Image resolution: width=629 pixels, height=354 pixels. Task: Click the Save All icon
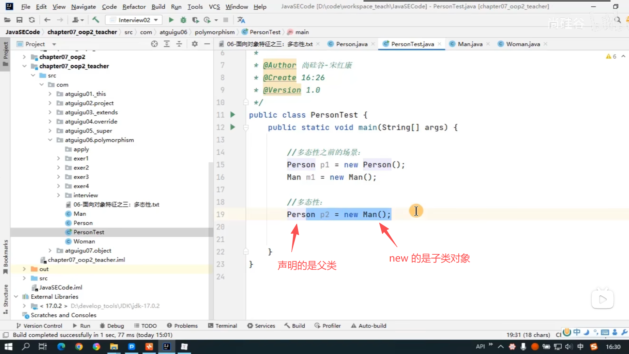[x=19, y=20]
